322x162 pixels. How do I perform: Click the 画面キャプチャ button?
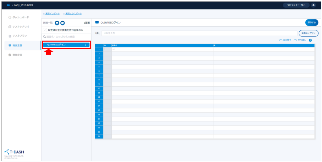(x=308, y=33)
